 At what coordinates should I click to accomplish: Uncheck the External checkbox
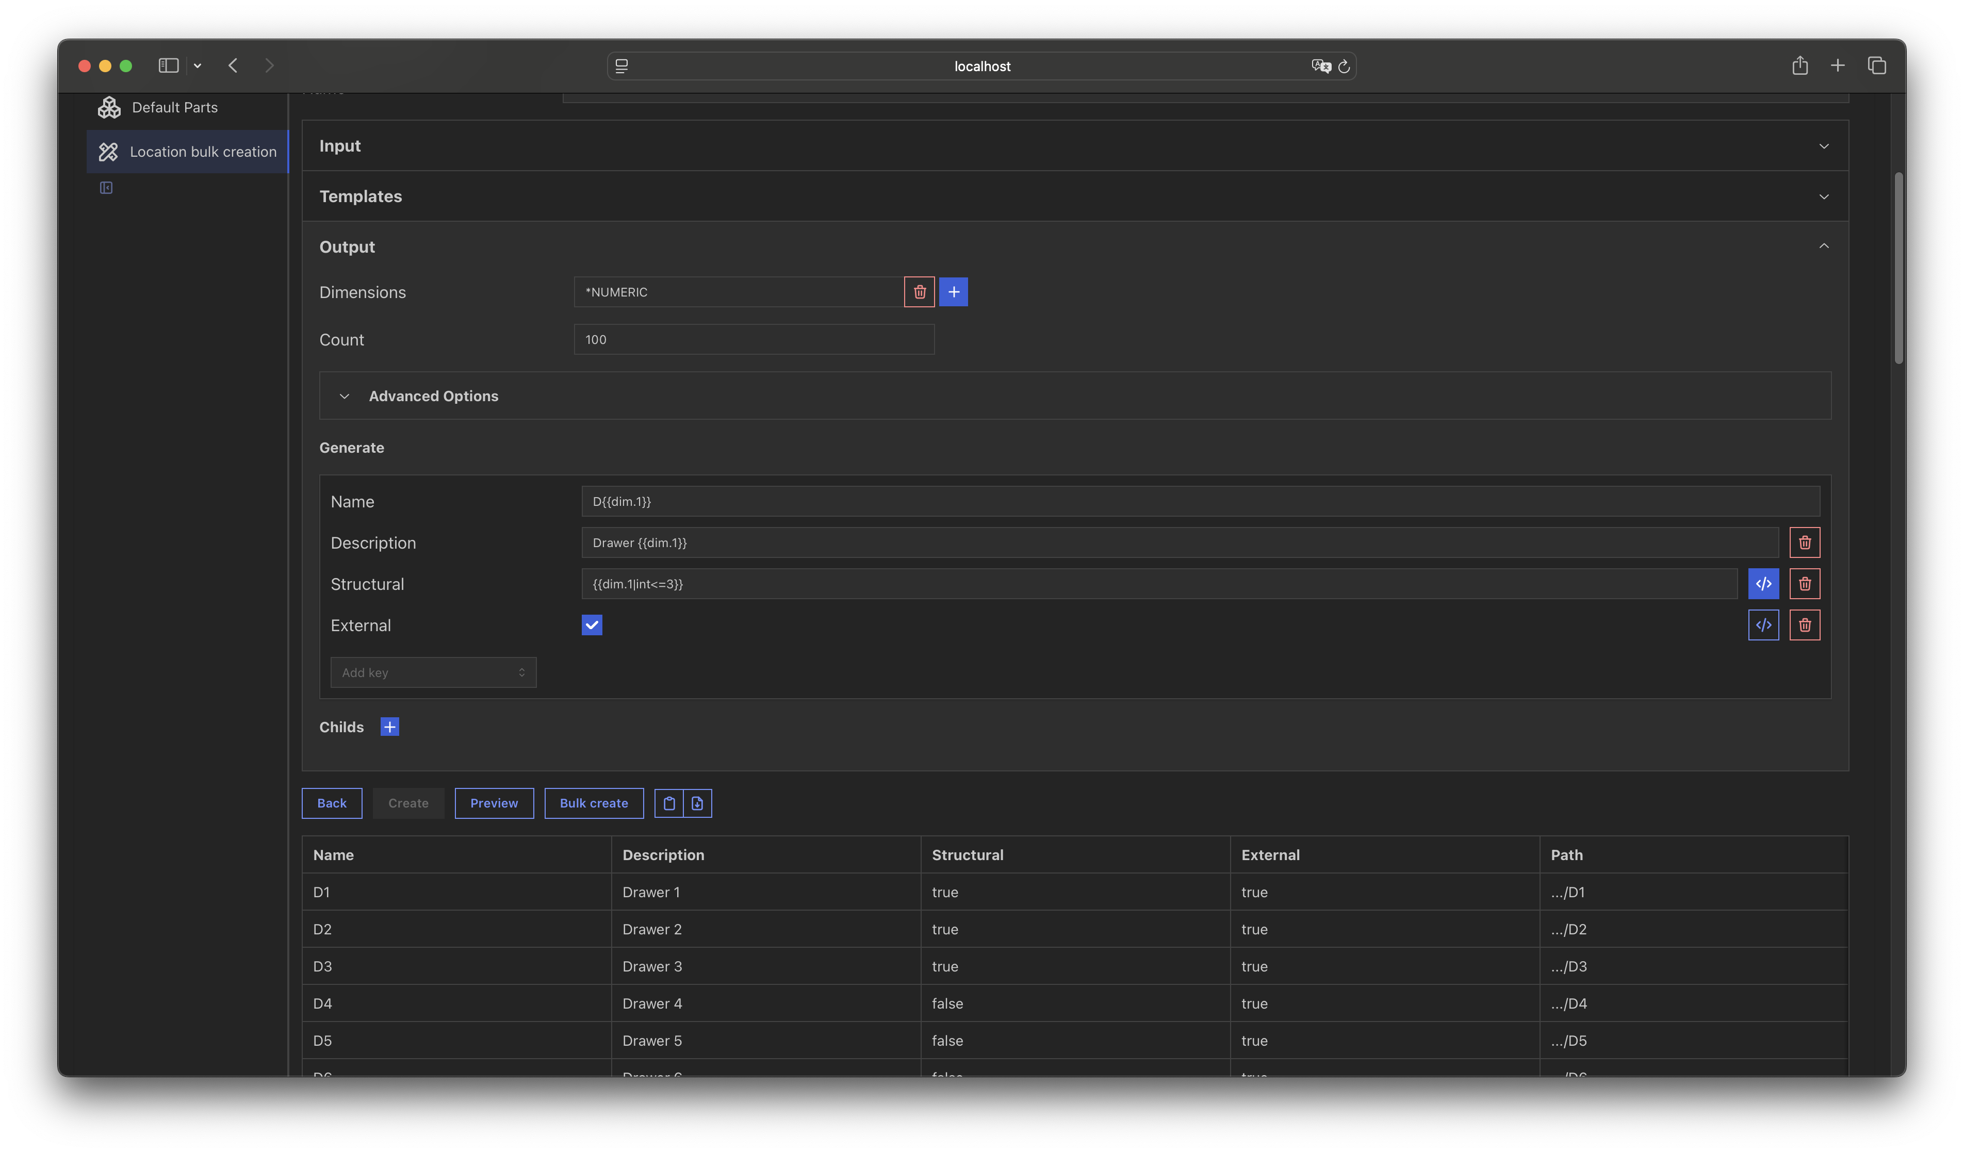click(592, 625)
